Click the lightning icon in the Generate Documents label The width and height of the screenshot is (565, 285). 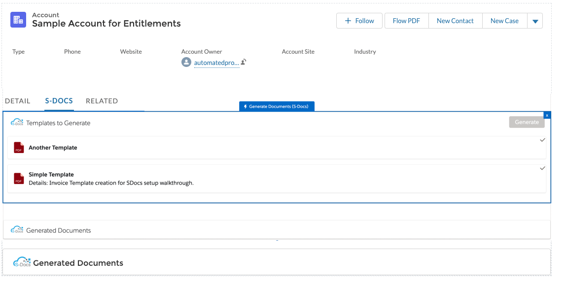point(246,106)
